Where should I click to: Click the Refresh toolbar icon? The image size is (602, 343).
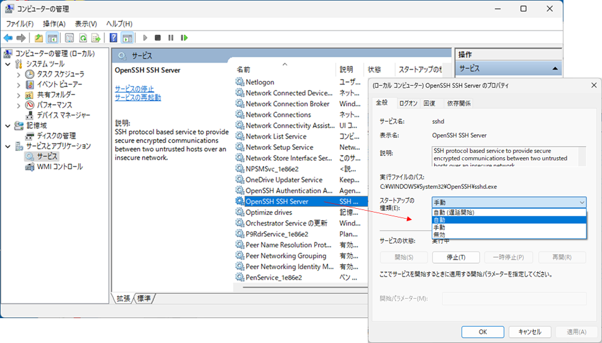[82, 38]
